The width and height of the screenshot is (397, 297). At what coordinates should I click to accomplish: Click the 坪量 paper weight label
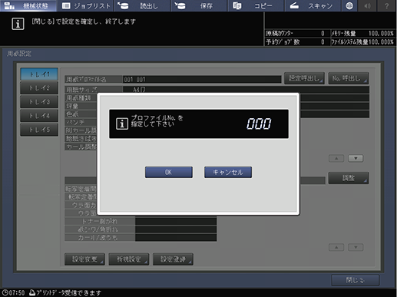point(72,106)
